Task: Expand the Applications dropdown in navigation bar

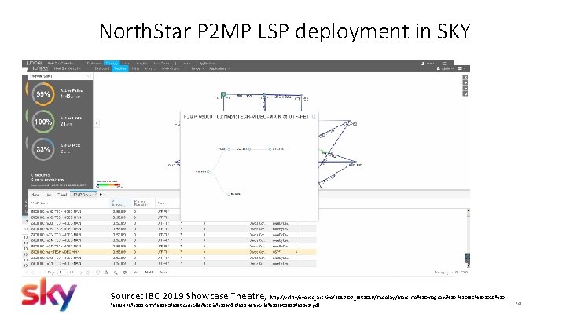Action: [219, 68]
